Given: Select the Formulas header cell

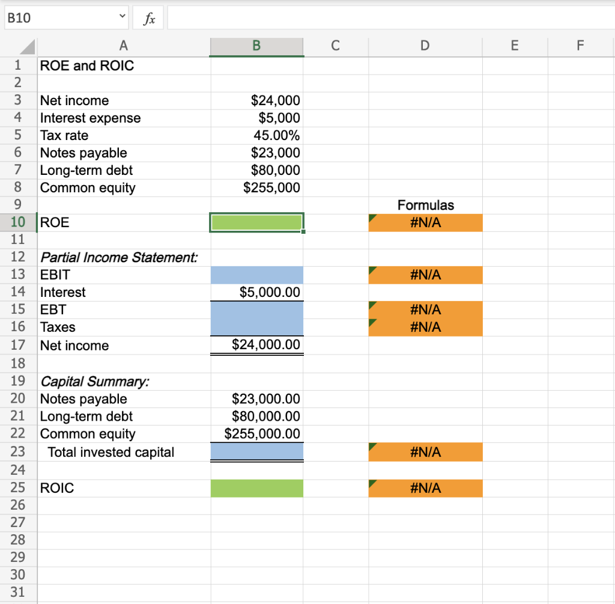Looking at the screenshot, I should [x=425, y=205].
